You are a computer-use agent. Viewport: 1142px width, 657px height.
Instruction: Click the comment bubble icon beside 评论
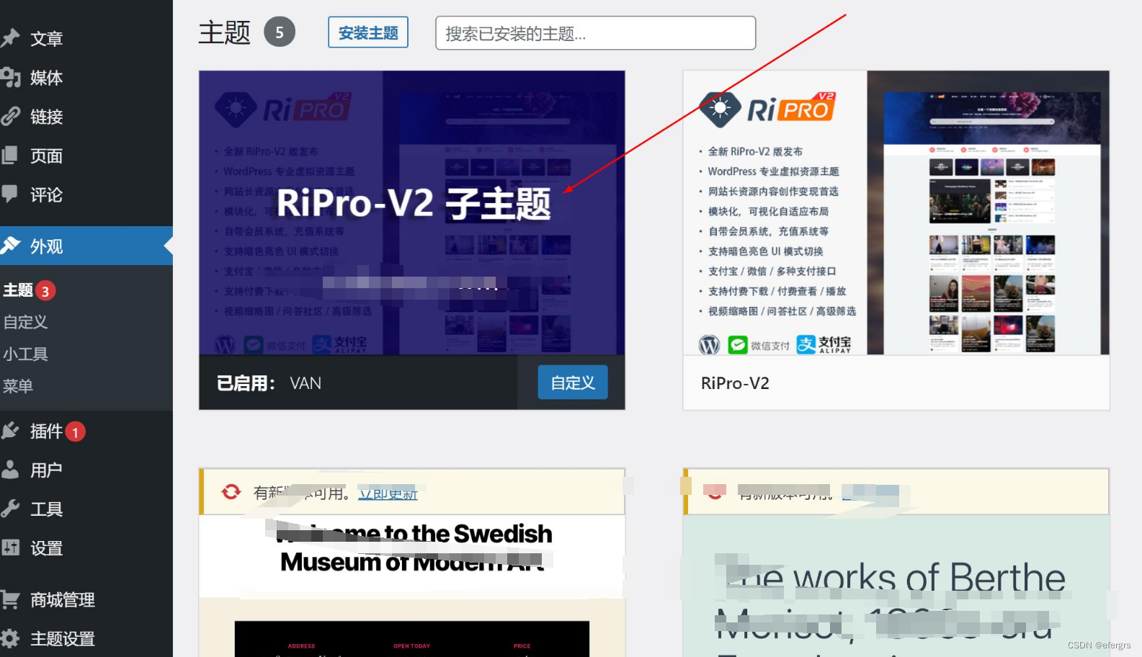coord(9,194)
